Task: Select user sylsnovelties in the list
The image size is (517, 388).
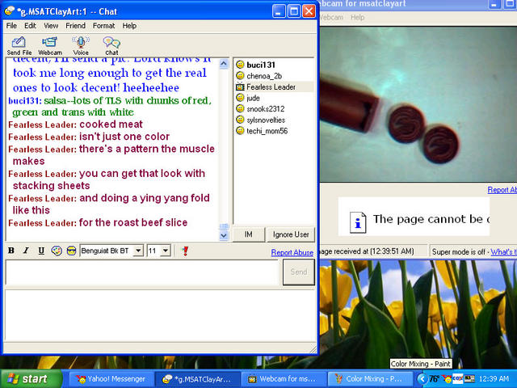Action: point(266,120)
